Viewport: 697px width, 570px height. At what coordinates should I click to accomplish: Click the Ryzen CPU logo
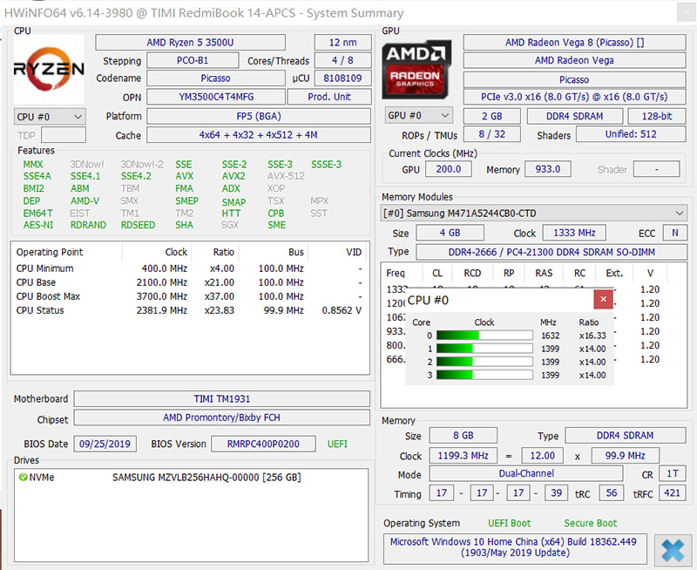pos(49,70)
